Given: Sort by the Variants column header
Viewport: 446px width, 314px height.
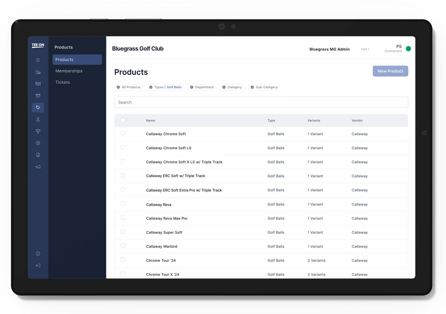Looking at the screenshot, I should 314,120.
